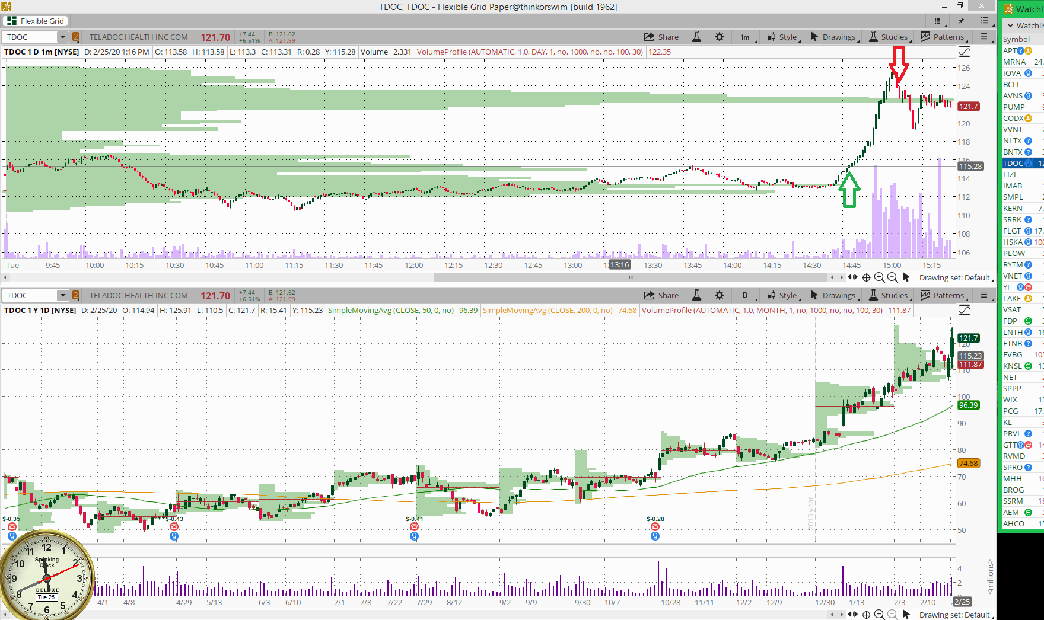Open Drawing set Default dropdown under lower chart
Viewport: 1044px width, 620px height.
(957, 615)
